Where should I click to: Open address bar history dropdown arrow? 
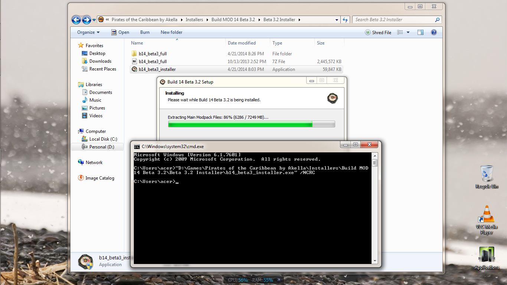(337, 20)
